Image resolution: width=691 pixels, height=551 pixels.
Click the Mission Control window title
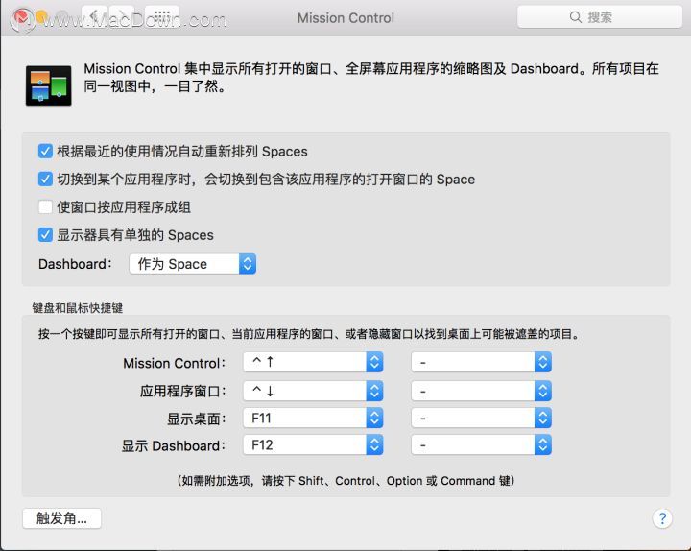345,18
